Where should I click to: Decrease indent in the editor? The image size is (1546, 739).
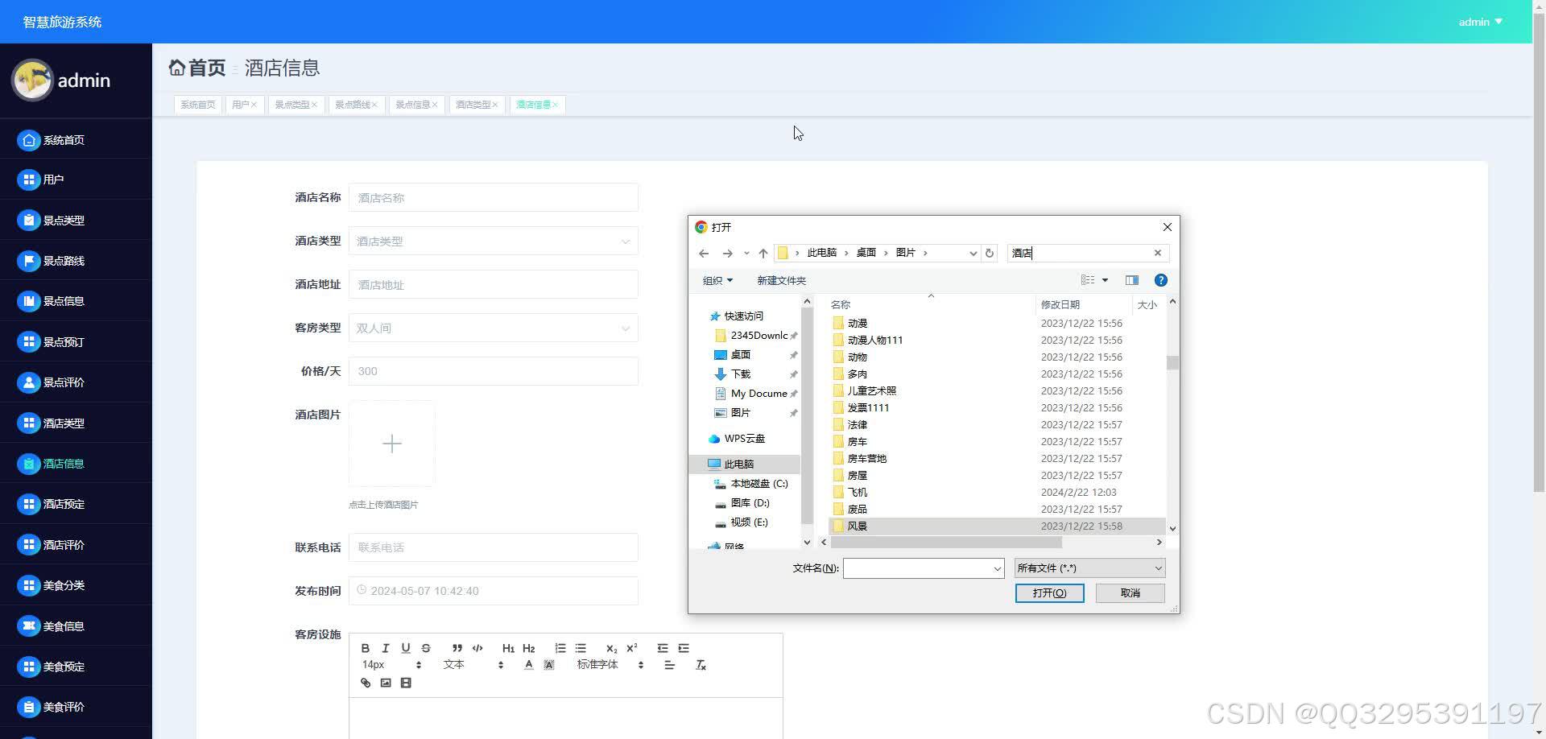663,648
